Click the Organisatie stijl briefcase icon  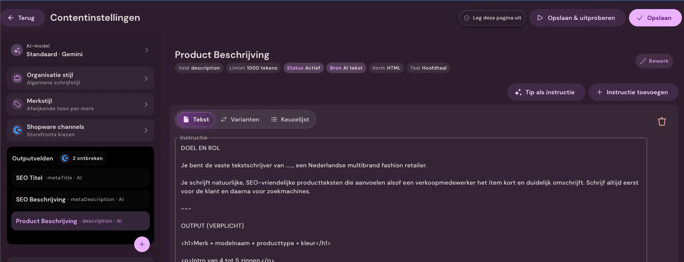click(17, 78)
